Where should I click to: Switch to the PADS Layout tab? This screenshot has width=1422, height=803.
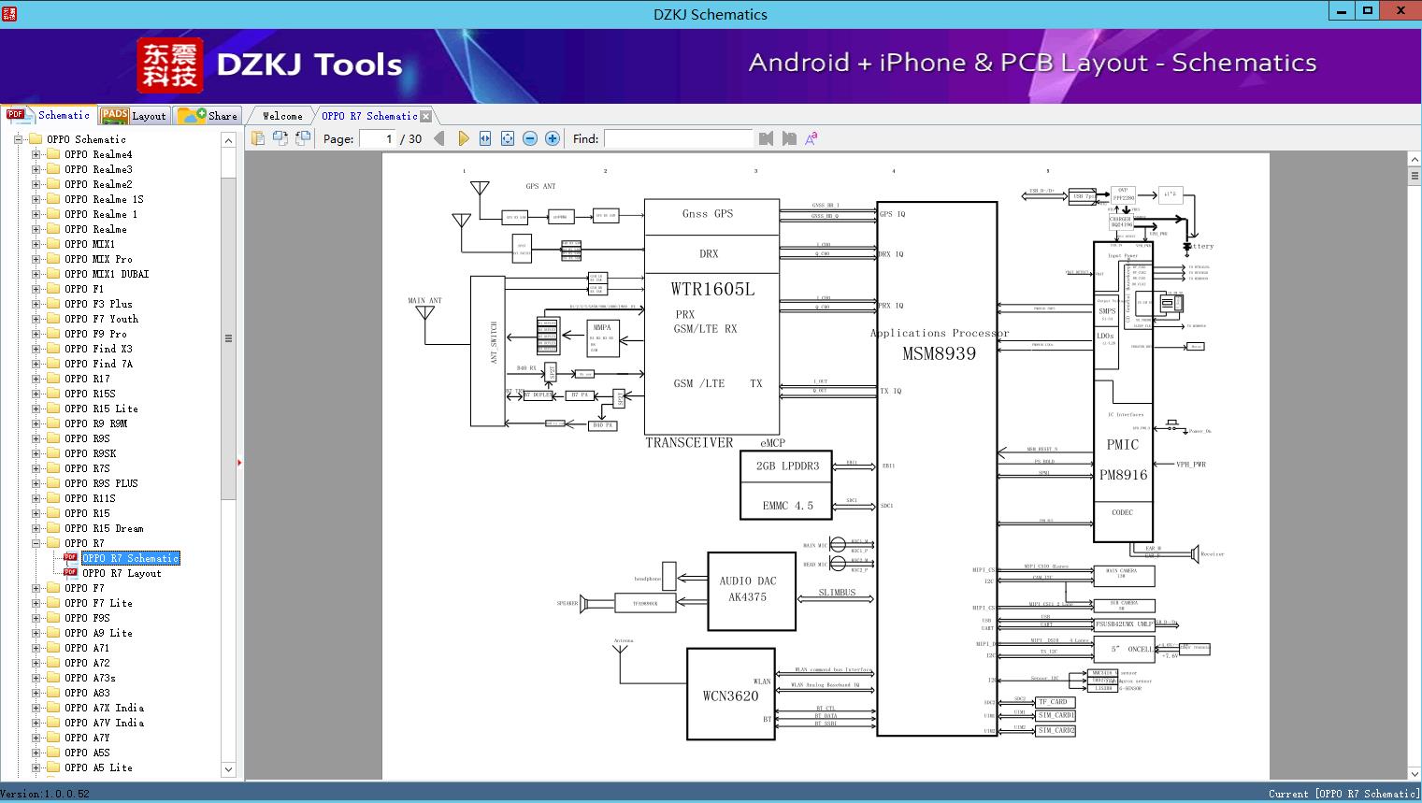pos(133,115)
